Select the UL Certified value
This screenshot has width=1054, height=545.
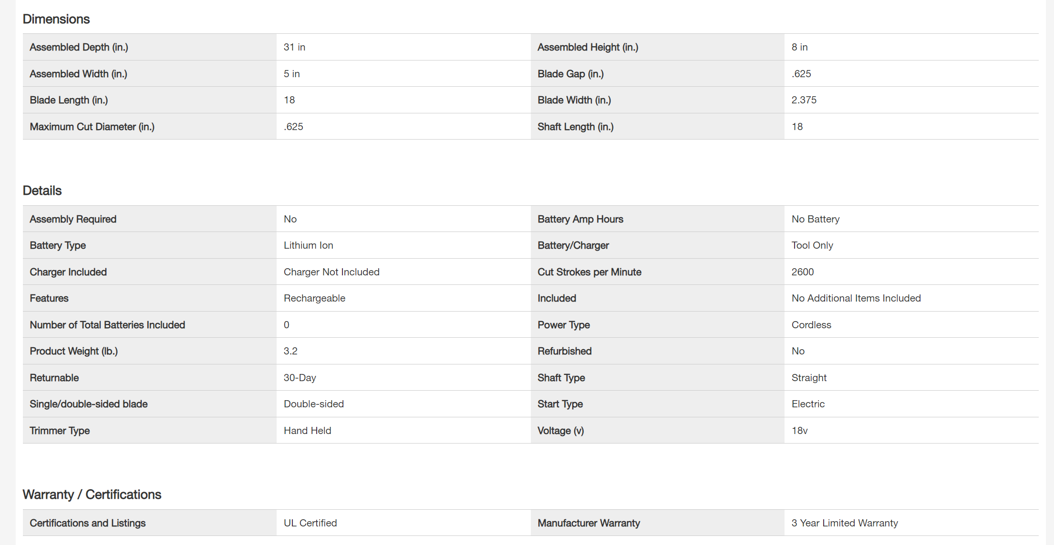(x=310, y=523)
